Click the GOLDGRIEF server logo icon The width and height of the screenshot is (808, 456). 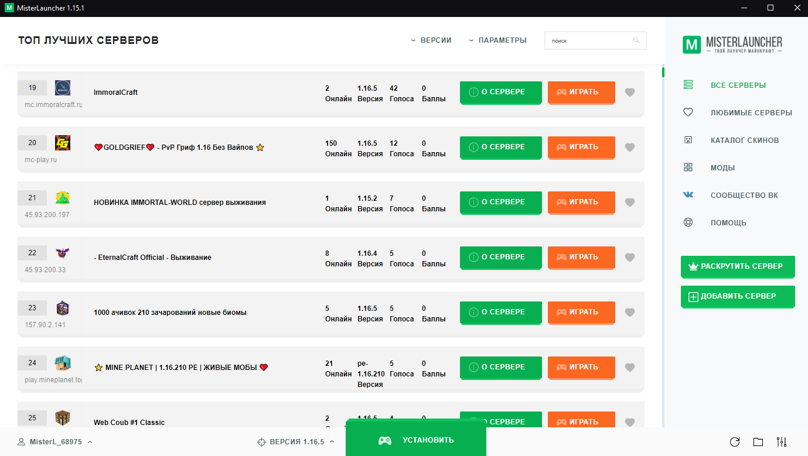tap(63, 143)
